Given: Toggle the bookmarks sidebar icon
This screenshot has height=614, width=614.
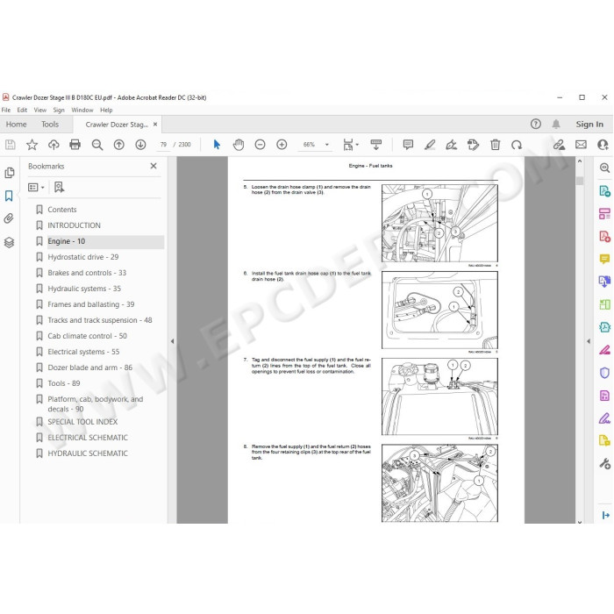Looking at the screenshot, I should tap(9, 196).
